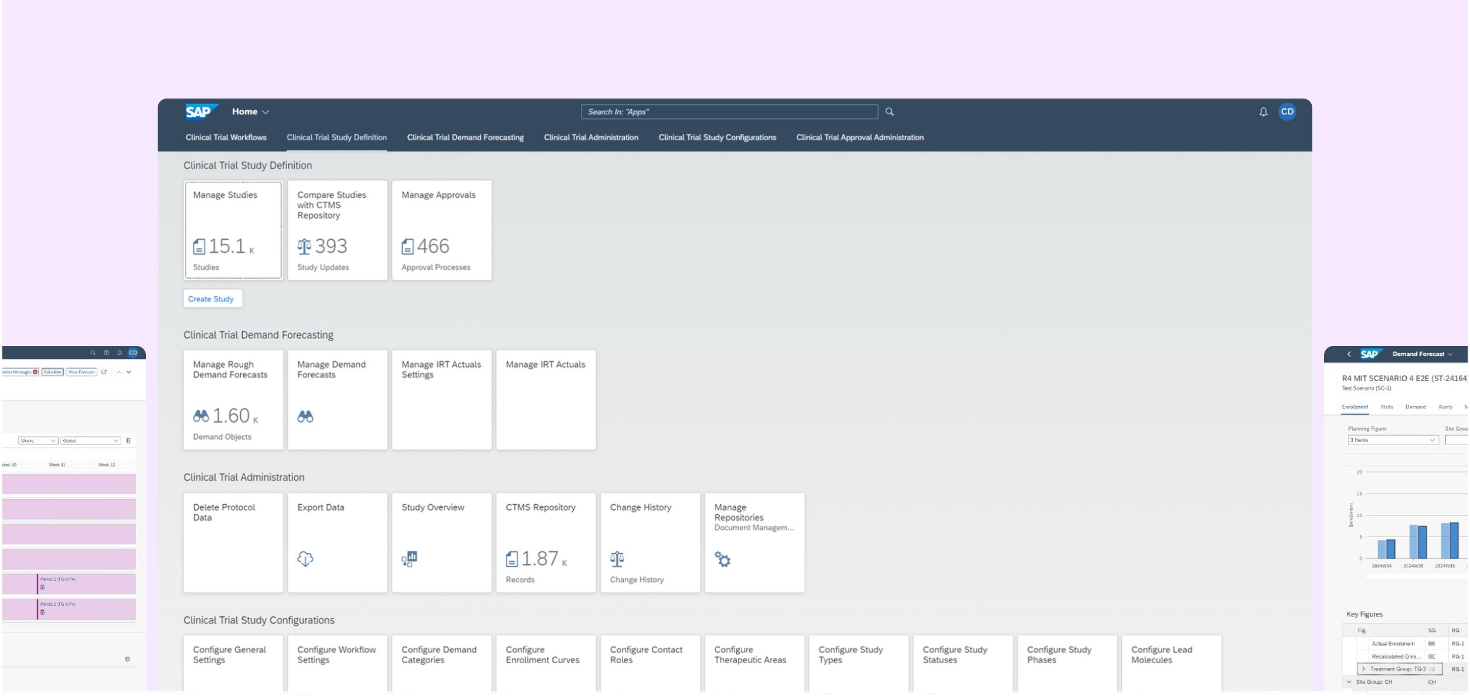Click the search magnifier beside the Apps field

[x=889, y=112]
